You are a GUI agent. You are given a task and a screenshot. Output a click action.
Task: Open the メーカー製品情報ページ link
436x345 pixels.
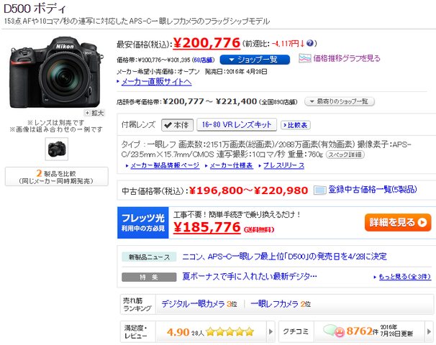click(x=165, y=165)
